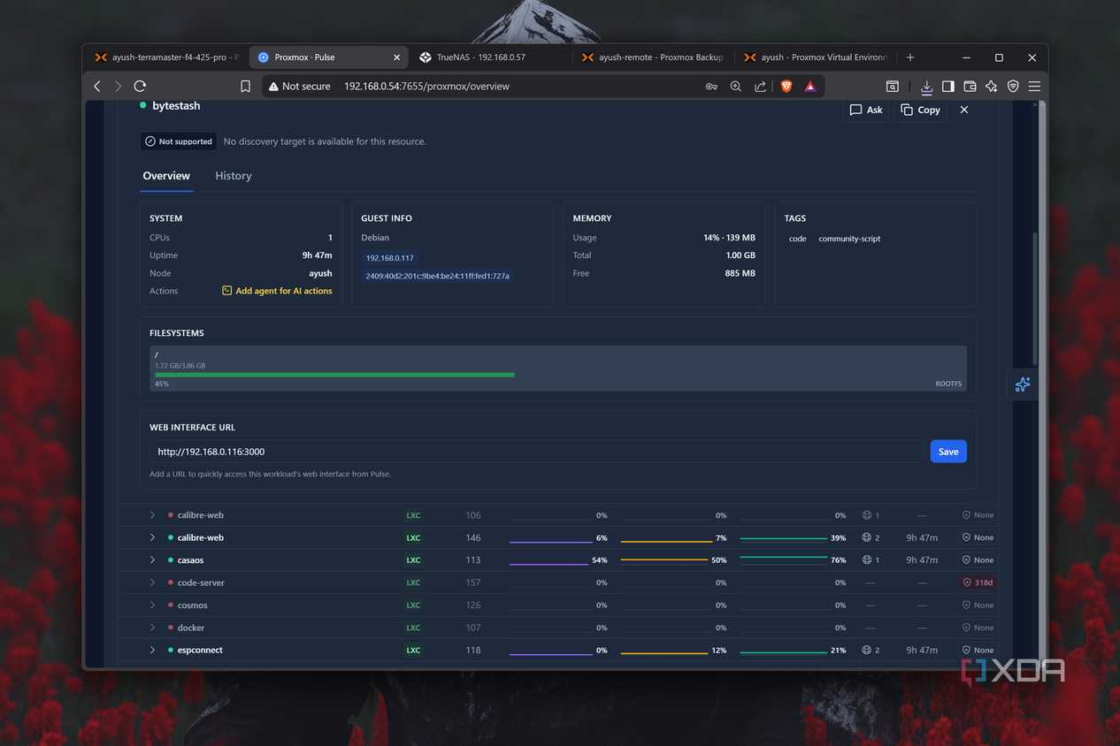The height and width of the screenshot is (746, 1120).
Task: Open Leo AI sparkle icon in toolbar
Action: pyautogui.click(x=991, y=86)
